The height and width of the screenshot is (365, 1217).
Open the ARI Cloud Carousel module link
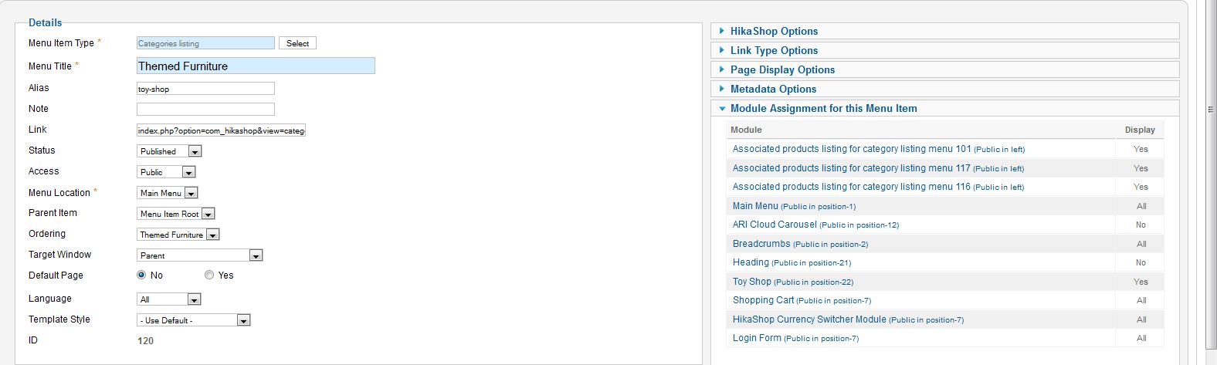(x=775, y=225)
